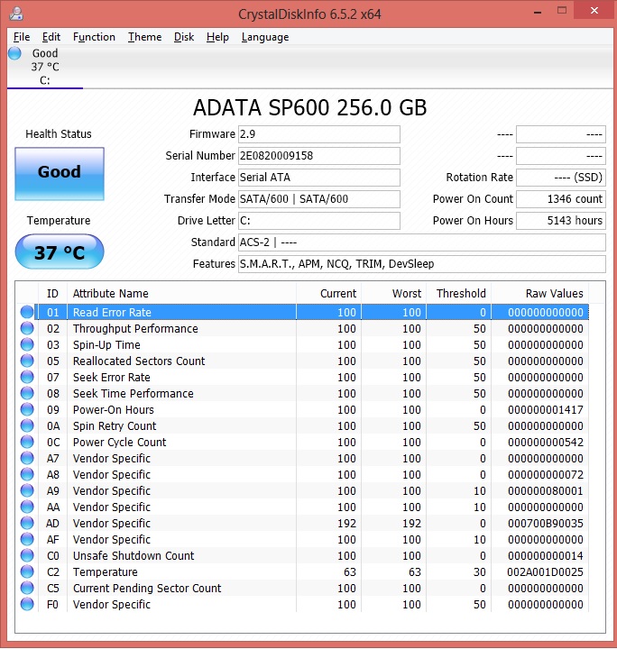Select the Good 37 °C C: disk tab

[x=45, y=67]
